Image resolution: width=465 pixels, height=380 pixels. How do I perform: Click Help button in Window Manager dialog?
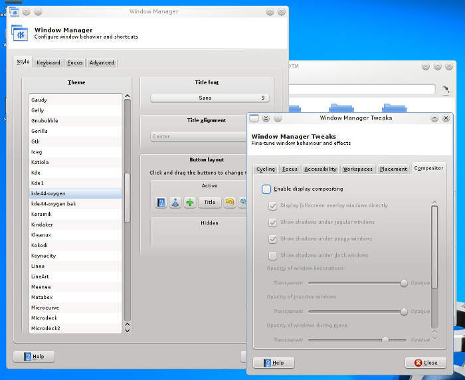click(34, 357)
